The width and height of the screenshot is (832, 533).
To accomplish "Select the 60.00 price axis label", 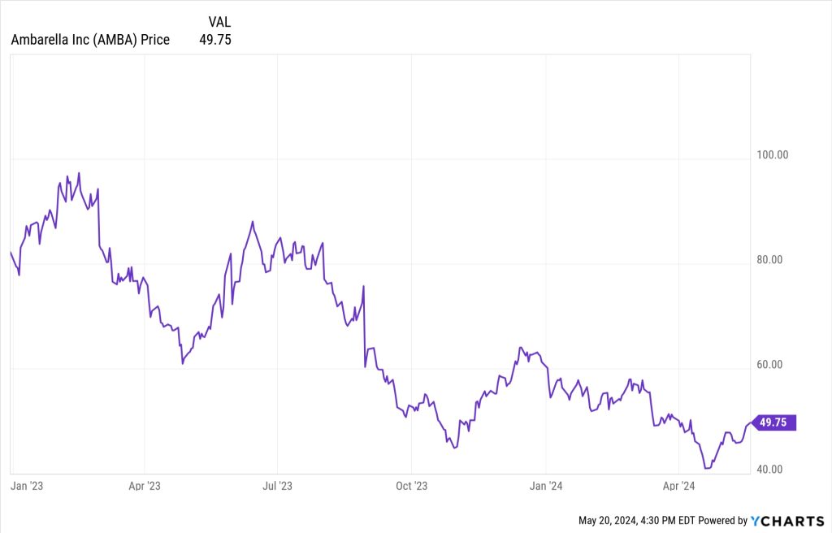I will [x=768, y=365].
